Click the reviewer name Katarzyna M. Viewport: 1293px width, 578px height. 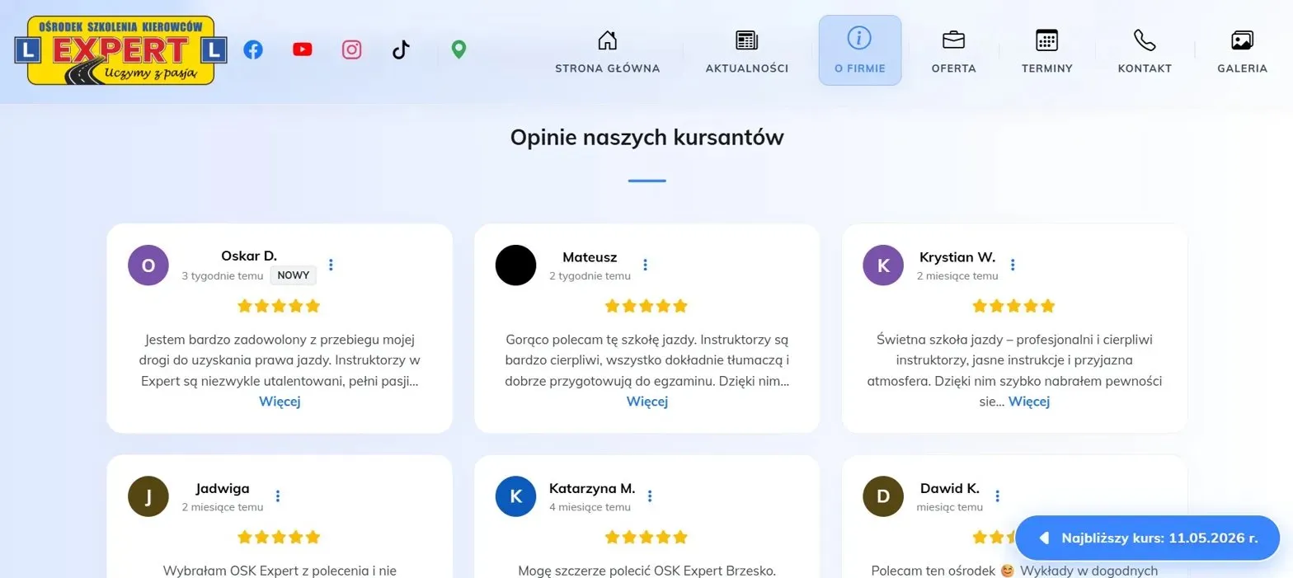pyautogui.click(x=592, y=488)
